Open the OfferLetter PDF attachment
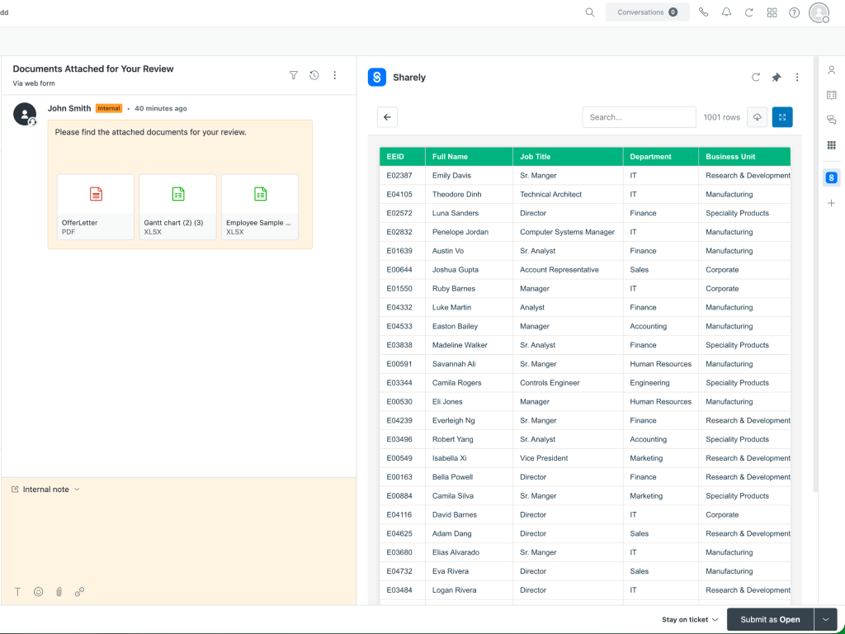This screenshot has width=845, height=634. coord(95,206)
